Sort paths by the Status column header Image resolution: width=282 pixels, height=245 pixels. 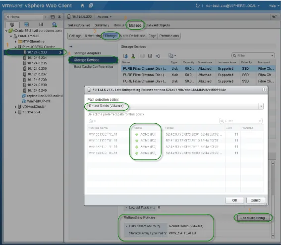coord(138,128)
